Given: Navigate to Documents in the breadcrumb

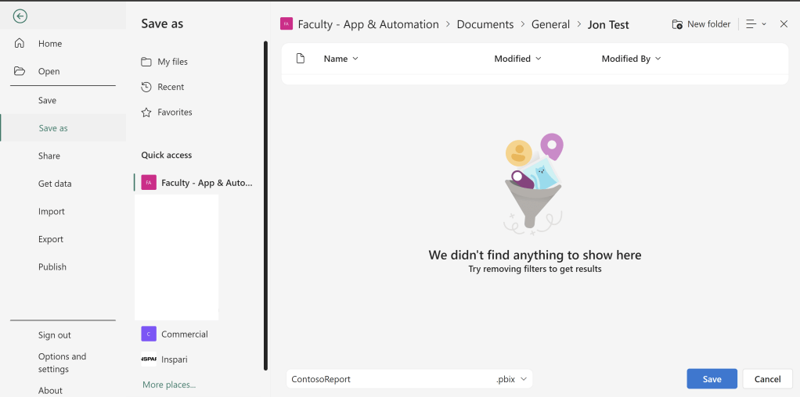Looking at the screenshot, I should pos(485,24).
